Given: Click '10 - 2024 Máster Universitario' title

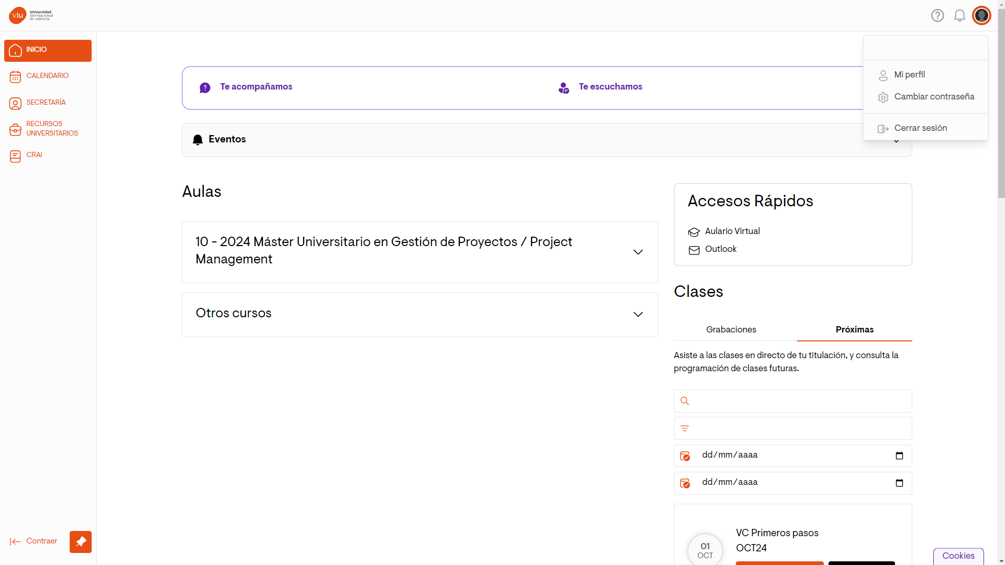Looking at the screenshot, I should click(x=384, y=250).
